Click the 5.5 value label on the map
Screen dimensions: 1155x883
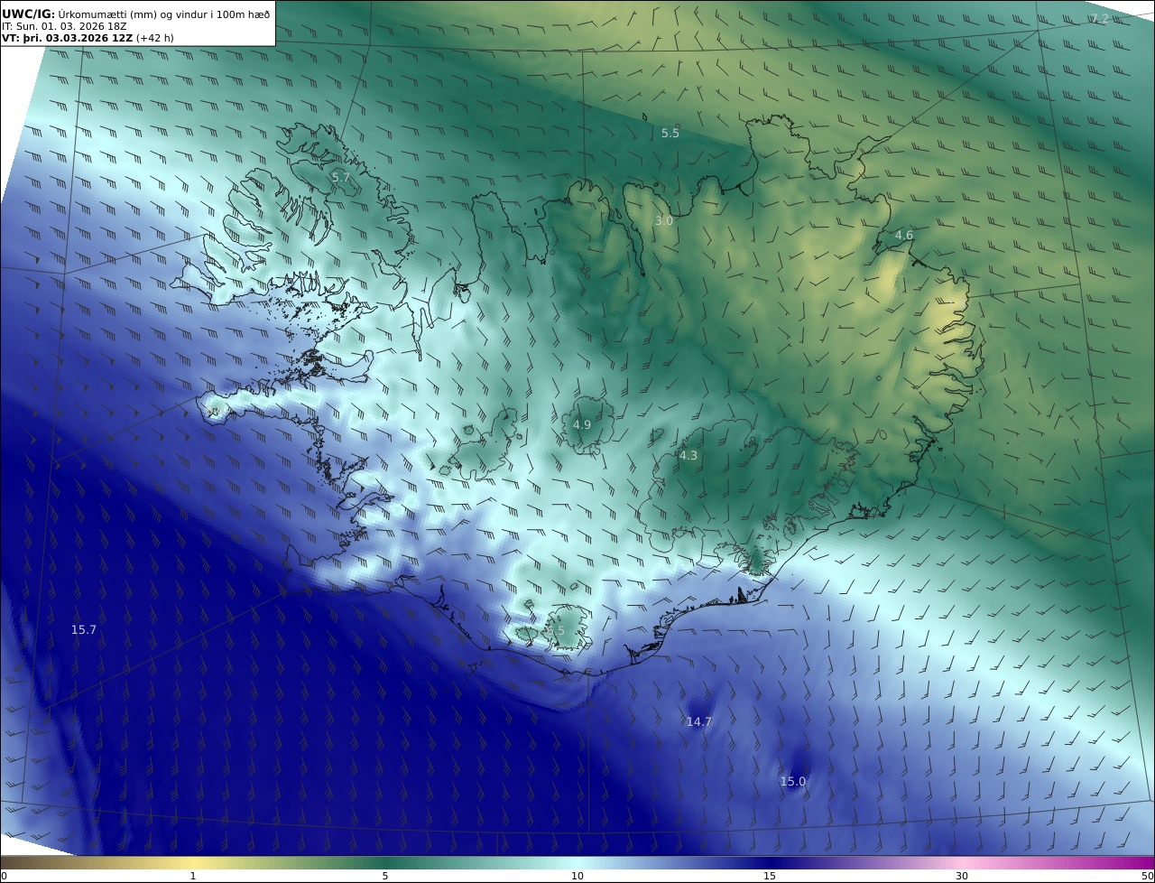pos(670,133)
